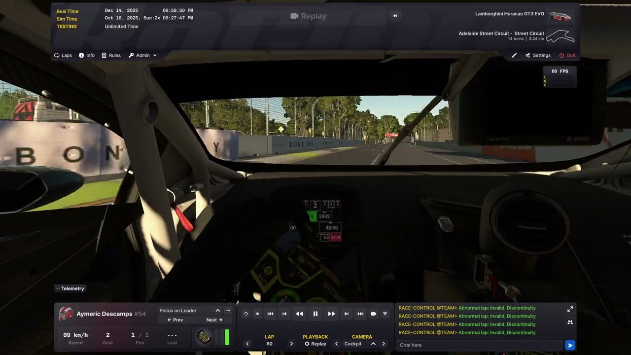This screenshot has height=355, width=631.
Task: Click the loop/refresh icon in playback bar
Action: [x=245, y=314]
